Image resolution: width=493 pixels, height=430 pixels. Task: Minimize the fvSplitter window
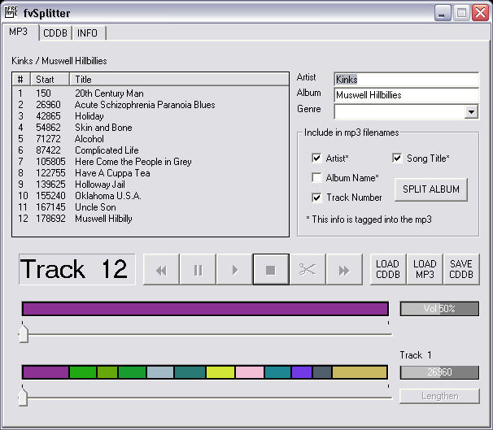pos(443,13)
